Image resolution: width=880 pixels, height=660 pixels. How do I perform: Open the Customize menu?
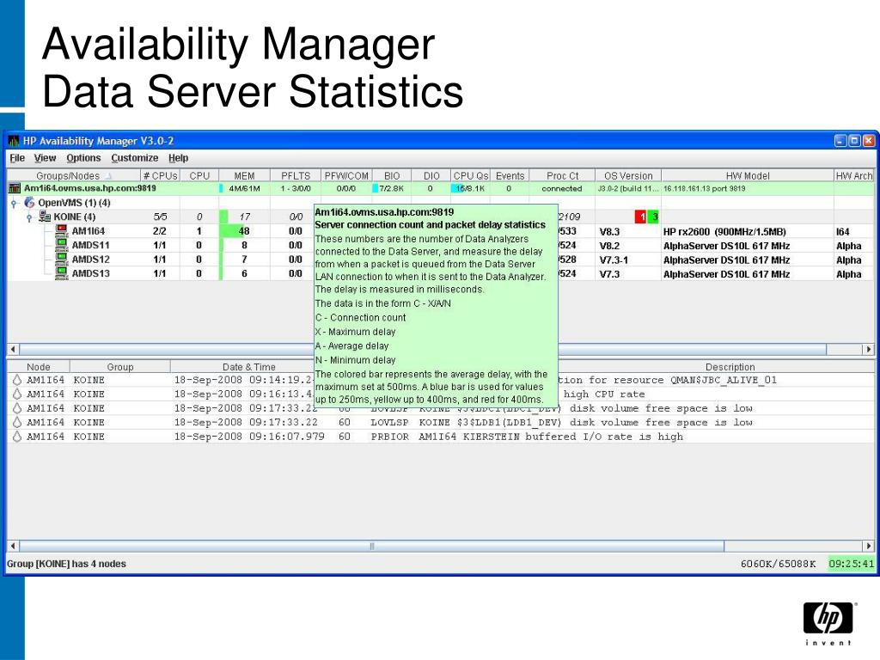click(135, 158)
